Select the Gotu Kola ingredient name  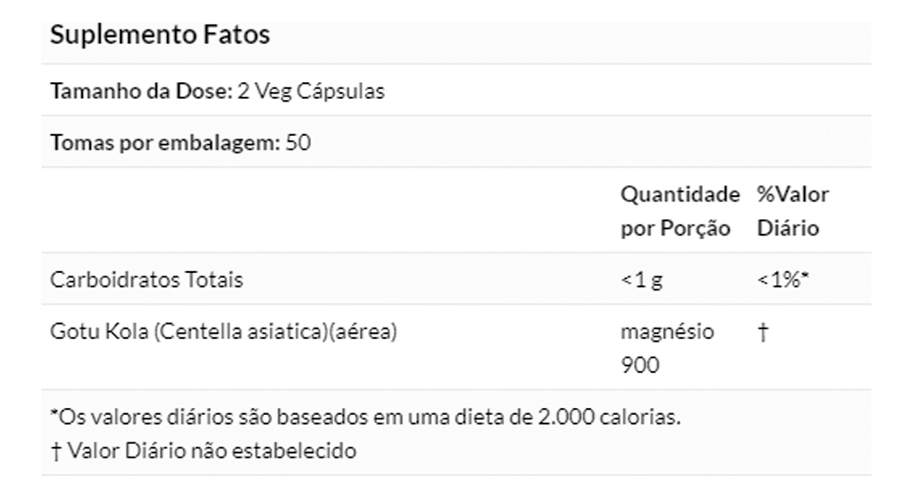pyautogui.click(x=100, y=332)
